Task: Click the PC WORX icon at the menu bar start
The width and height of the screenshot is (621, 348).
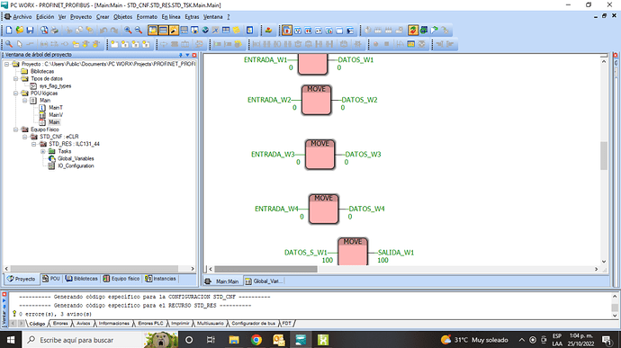Action: pos(7,16)
